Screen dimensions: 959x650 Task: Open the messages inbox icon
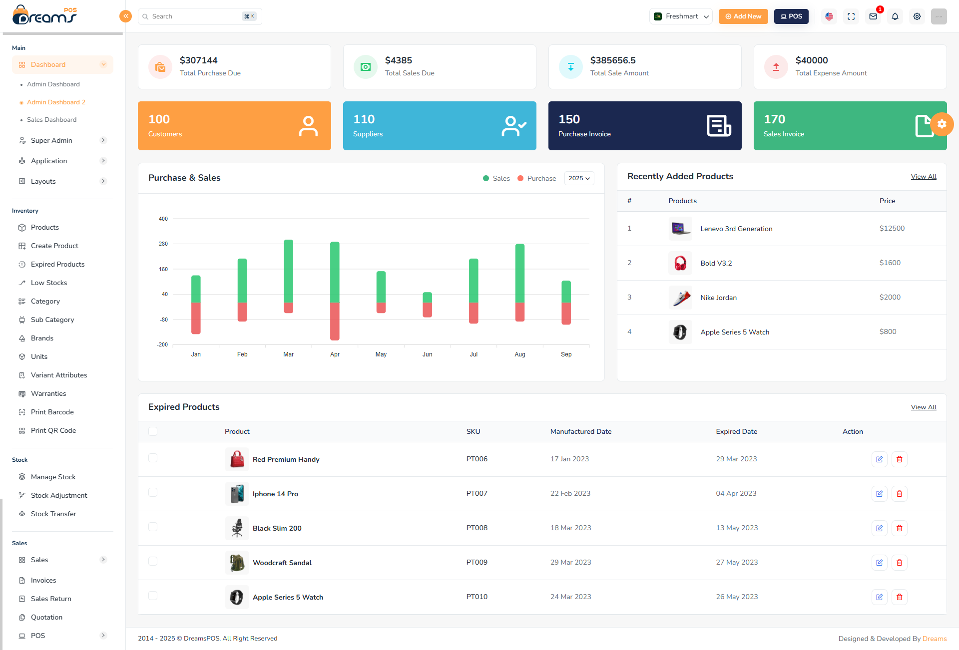pyautogui.click(x=873, y=16)
